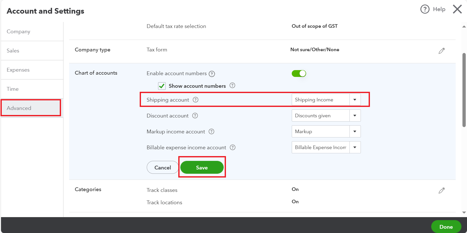Viewport: 467px width, 233px height.
Task: Open help tooltip for Enable account numbers
Action: click(212, 74)
